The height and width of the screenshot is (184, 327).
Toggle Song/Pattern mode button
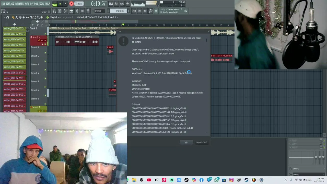(55, 4)
